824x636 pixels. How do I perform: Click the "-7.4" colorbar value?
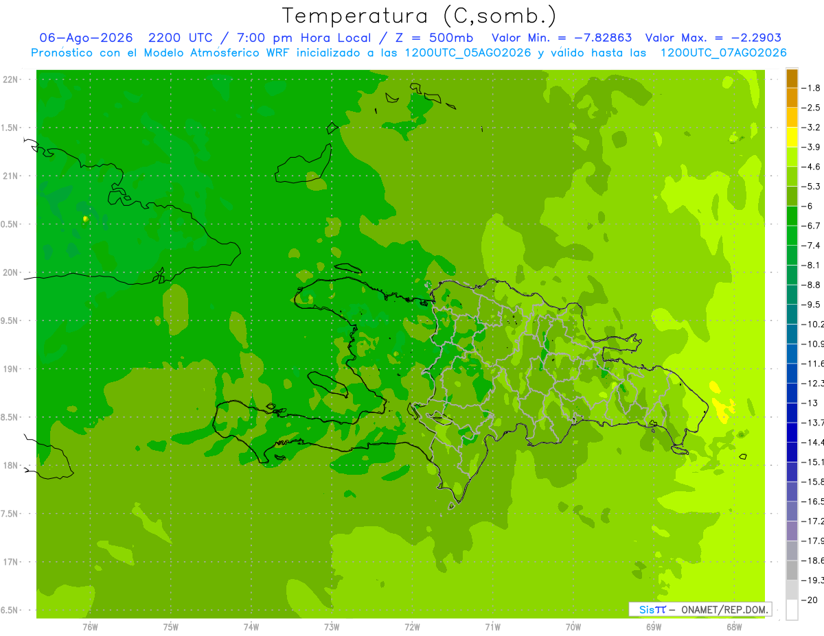[812, 245]
